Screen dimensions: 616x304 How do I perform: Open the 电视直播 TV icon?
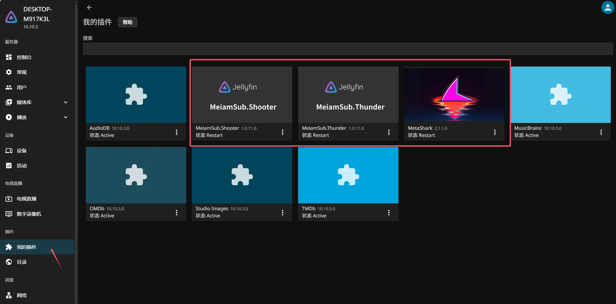point(9,199)
